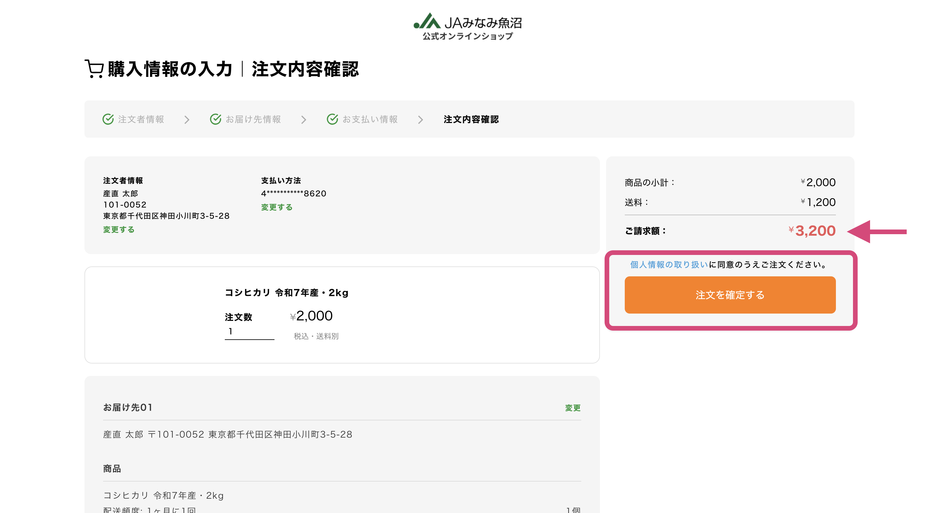This screenshot has width=939, height=513.
Task: Click the shopping cart icon in heading
Action: coord(94,69)
